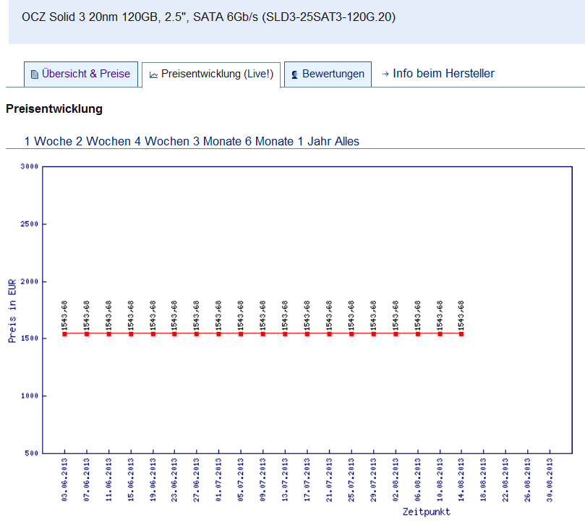
Task: Click the 30.08.2013 date label
Action: (550, 480)
